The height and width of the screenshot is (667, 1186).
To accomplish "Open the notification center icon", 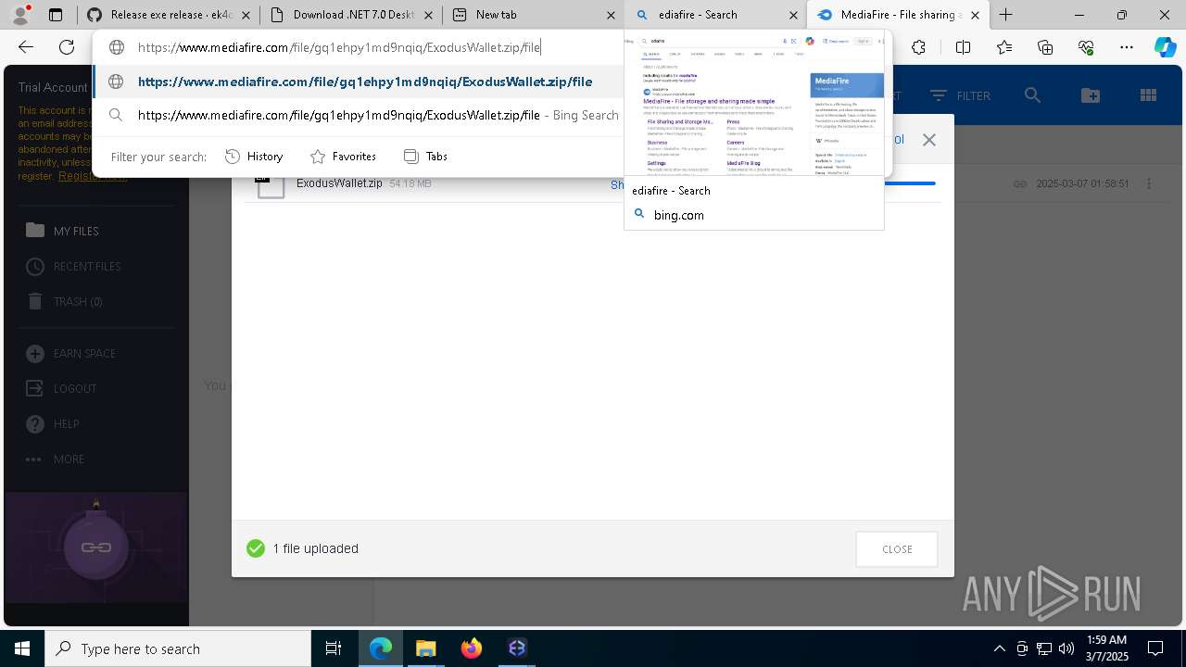I will (x=1155, y=648).
